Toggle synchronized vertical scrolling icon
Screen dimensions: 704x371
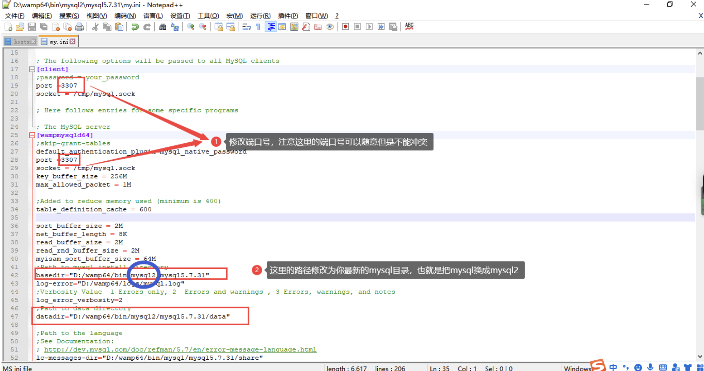(219, 27)
